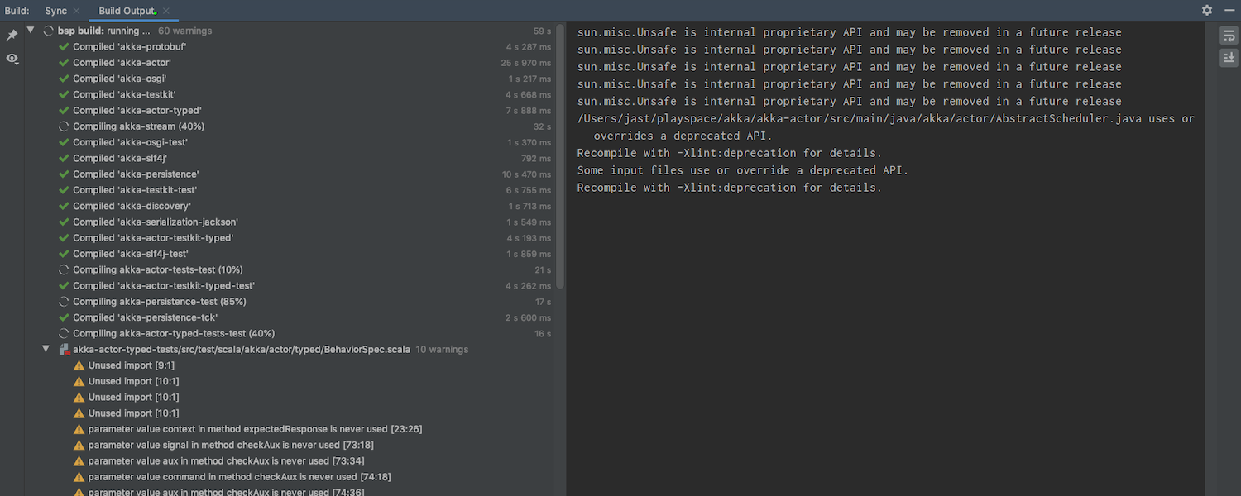Enable scroll to end of output
The height and width of the screenshot is (496, 1241).
point(1229,57)
